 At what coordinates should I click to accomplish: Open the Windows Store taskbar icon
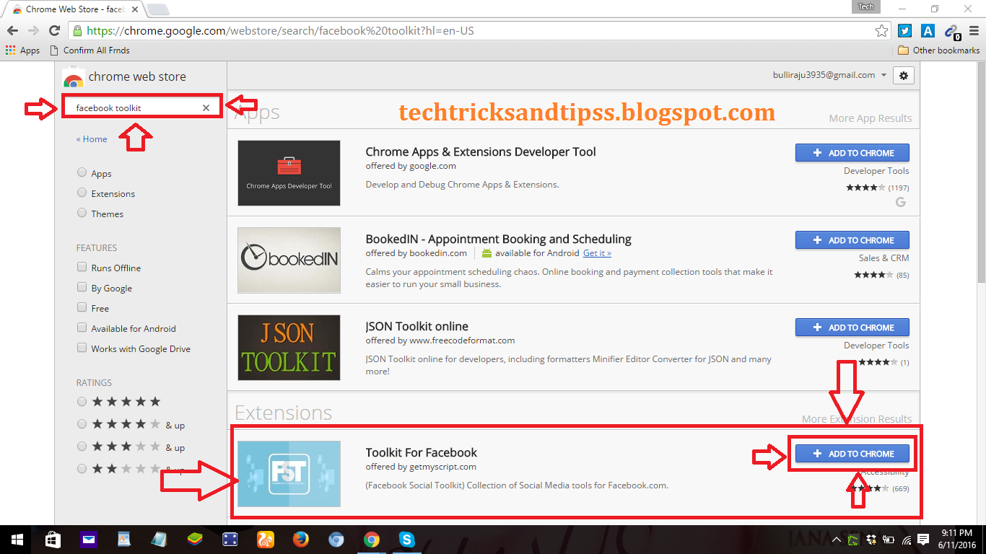pyautogui.click(x=53, y=540)
